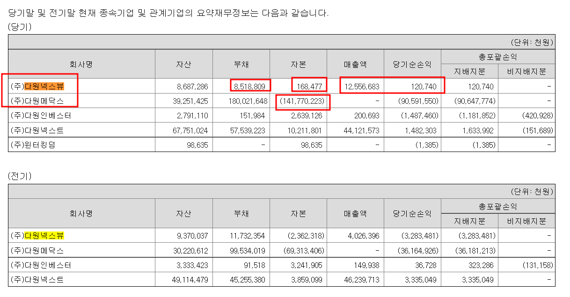
Task: Click asset value 67,751,024
Action: (190, 130)
